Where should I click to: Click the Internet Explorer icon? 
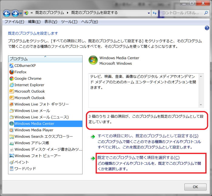coord(12,85)
